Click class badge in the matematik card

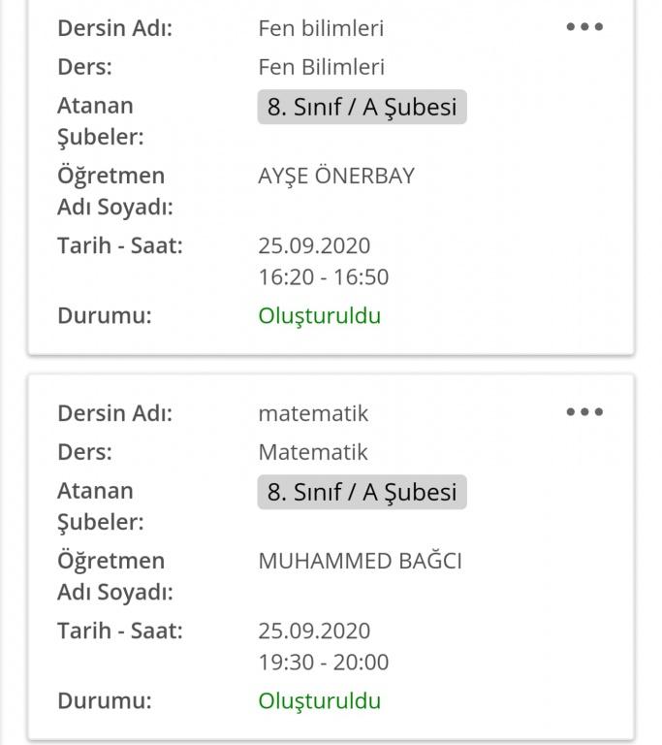click(362, 492)
